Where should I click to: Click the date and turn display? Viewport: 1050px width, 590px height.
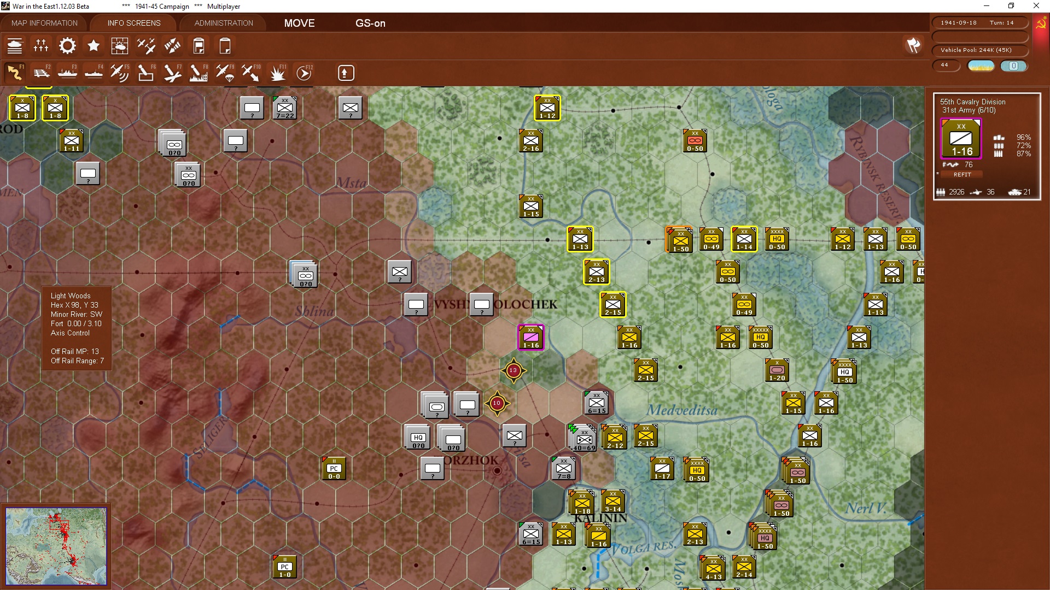979,23
